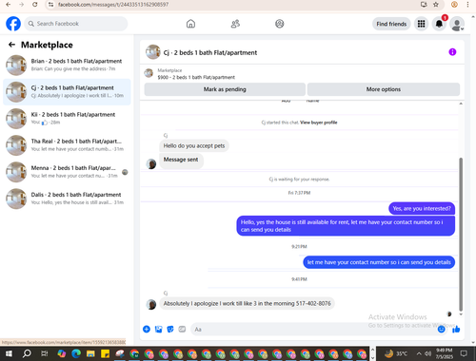Viewport: 476px width, 361px height.
Task: Choose a GIF icon in composer
Action: [182, 329]
